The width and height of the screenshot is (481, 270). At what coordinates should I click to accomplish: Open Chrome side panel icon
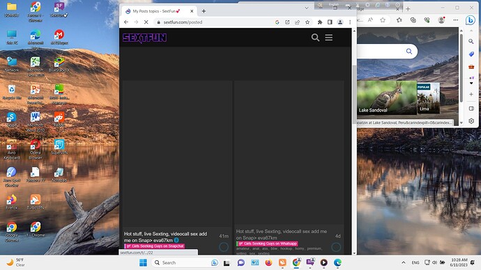tap(330, 22)
